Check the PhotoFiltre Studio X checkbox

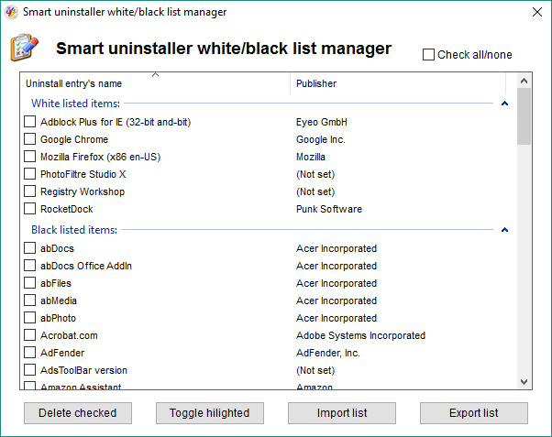tap(29, 174)
